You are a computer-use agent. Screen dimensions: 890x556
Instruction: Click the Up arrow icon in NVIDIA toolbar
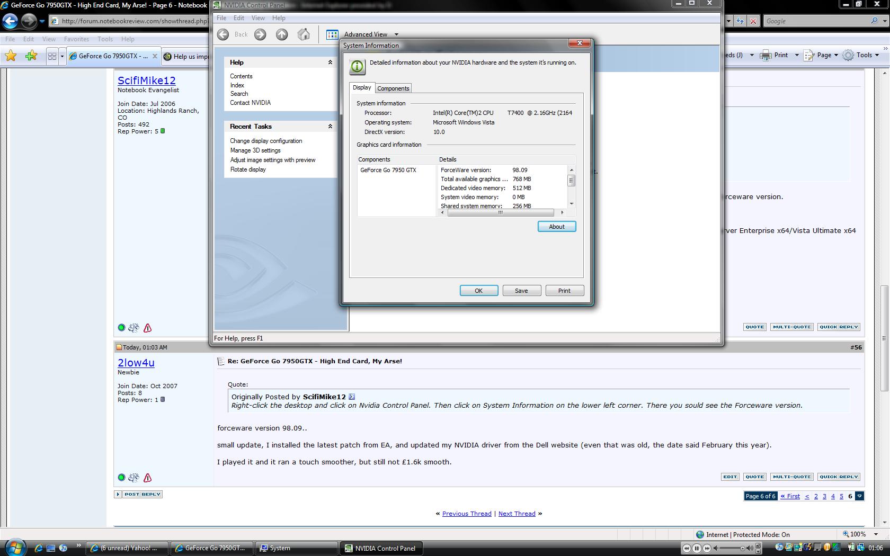tap(282, 34)
